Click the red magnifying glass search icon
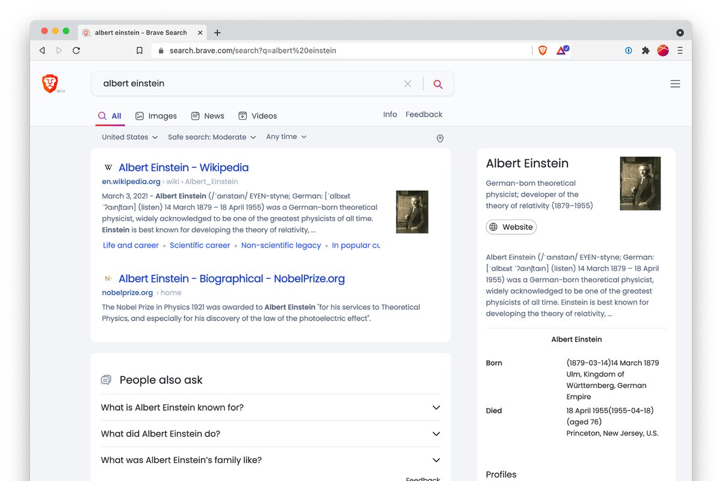Image resolution: width=722 pixels, height=481 pixels. click(438, 84)
